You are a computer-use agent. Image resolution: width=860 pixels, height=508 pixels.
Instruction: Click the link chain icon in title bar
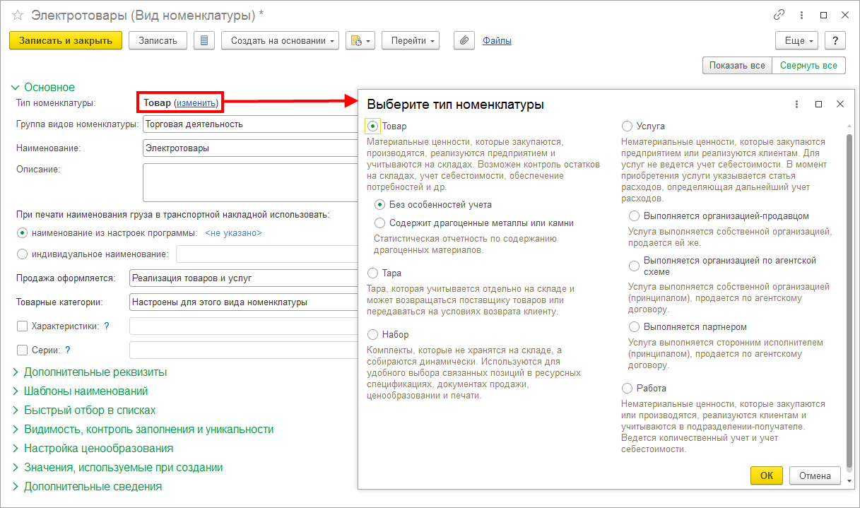click(x=779, y=15)
